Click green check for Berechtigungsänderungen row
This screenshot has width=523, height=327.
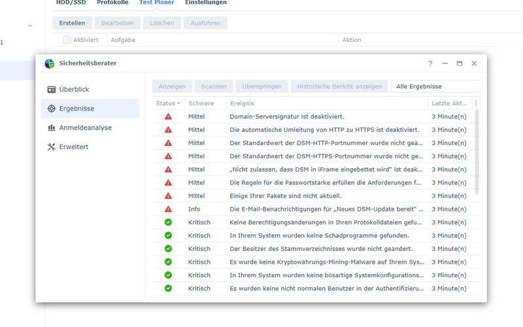point(168,222)
